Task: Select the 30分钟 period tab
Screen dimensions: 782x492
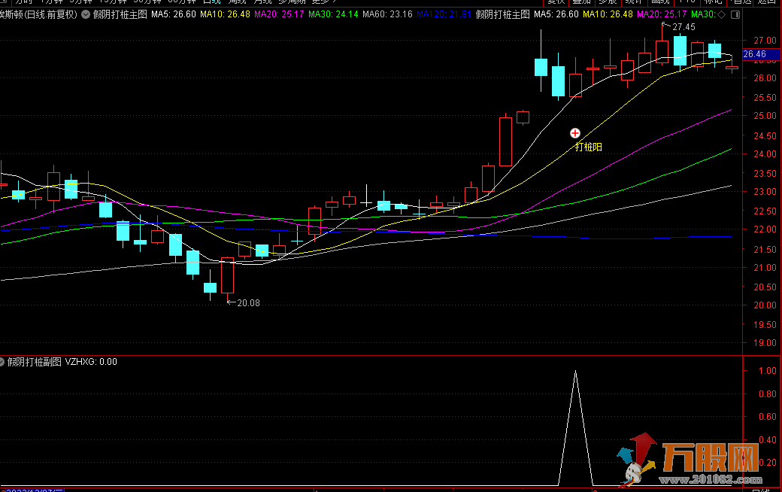Action: 147,2
